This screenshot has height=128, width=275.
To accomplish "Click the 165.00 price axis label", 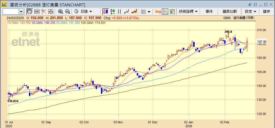I will (x=262, y=72).
